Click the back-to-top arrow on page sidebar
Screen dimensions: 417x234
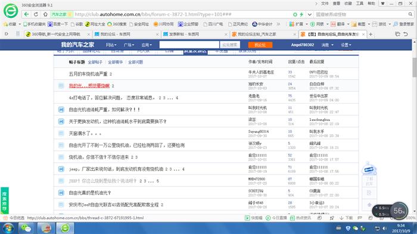click(369, 205)
